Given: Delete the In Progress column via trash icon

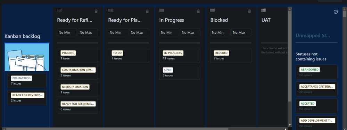Looking at the screenshot, I should (x=198, y=11).
